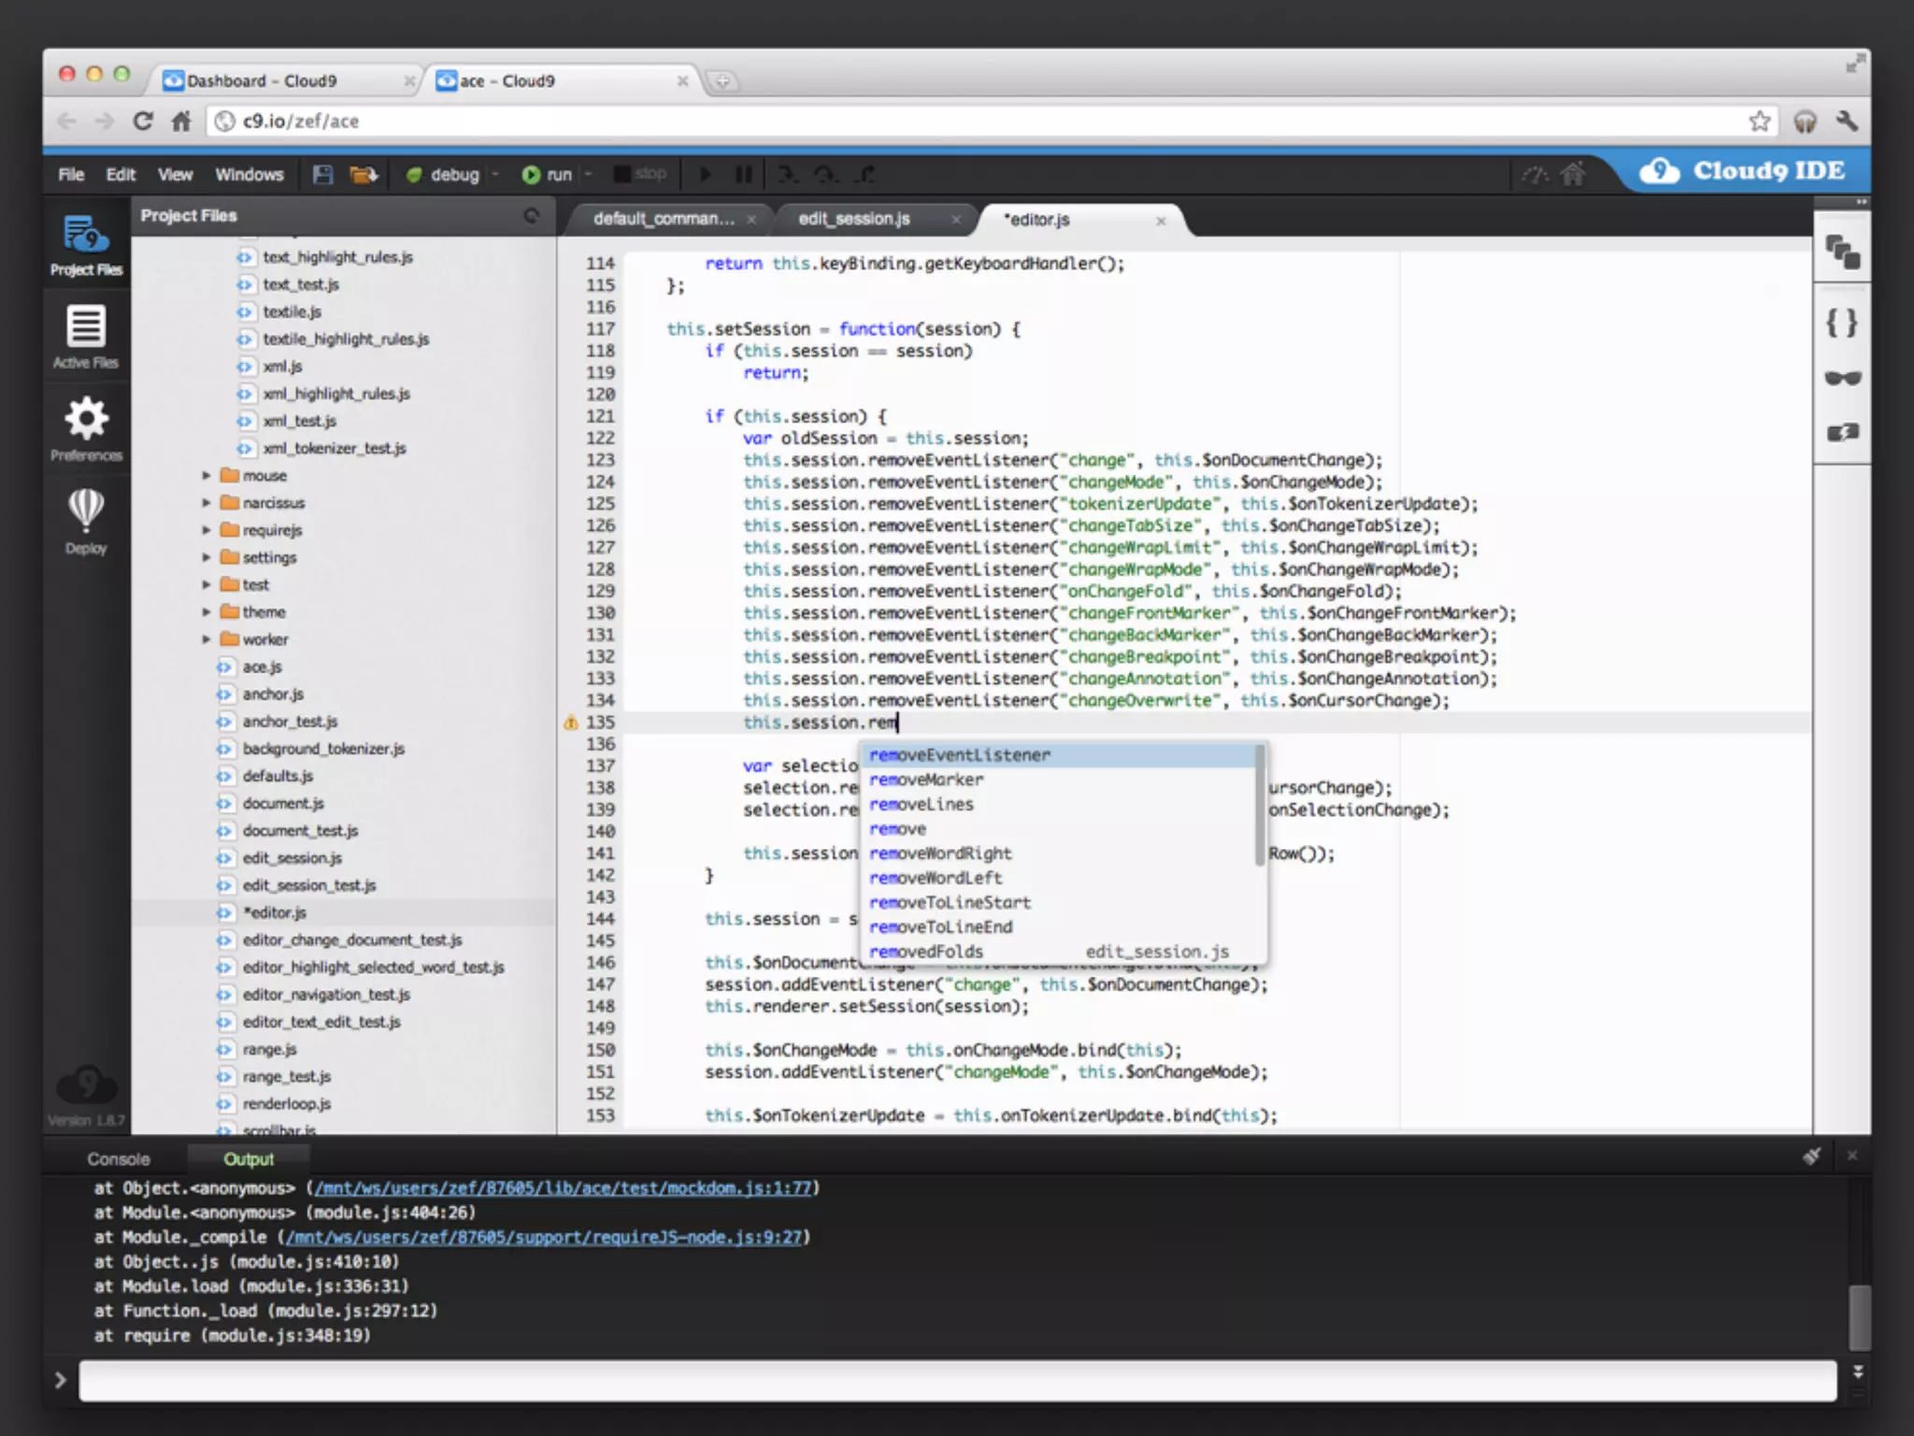Expand the worker folder
The image size is (1914, 1436).
tap(207, 639)
